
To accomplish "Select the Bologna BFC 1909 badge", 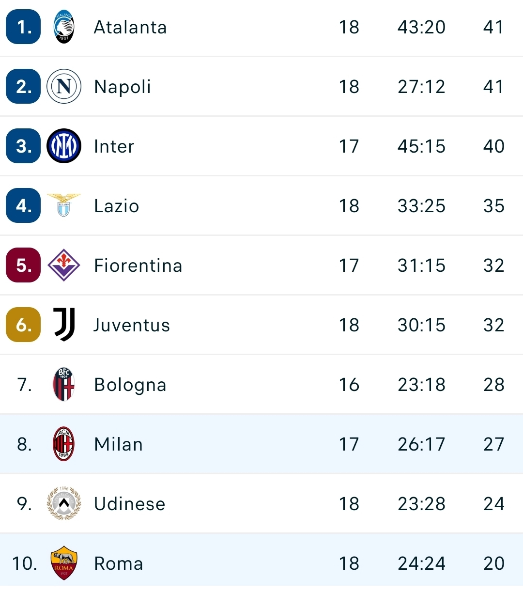I will pos(63,384).
